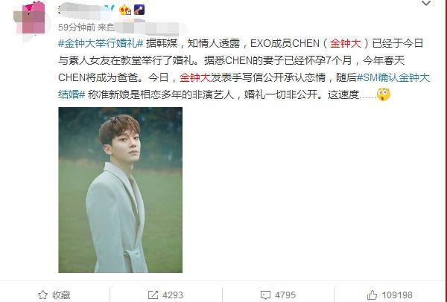Open reposts count 4293
447x302 pixels.
[x=173, y=295]
